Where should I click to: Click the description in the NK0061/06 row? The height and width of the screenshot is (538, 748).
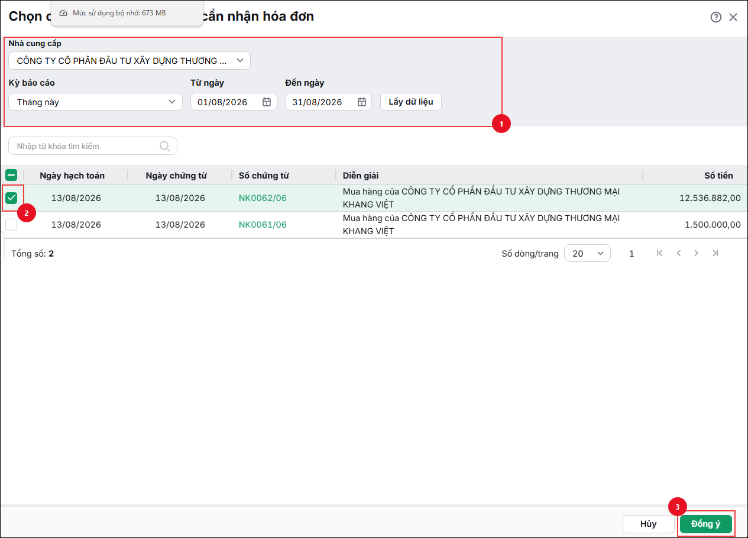pos(481,225)
